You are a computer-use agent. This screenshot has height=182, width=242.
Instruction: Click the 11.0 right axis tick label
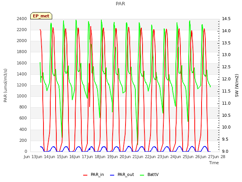click(226, 103)
